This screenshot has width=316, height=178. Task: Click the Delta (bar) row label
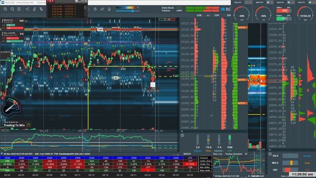coord(205,161)
